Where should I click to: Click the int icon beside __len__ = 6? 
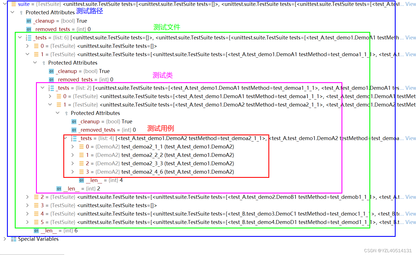(36, 231)
